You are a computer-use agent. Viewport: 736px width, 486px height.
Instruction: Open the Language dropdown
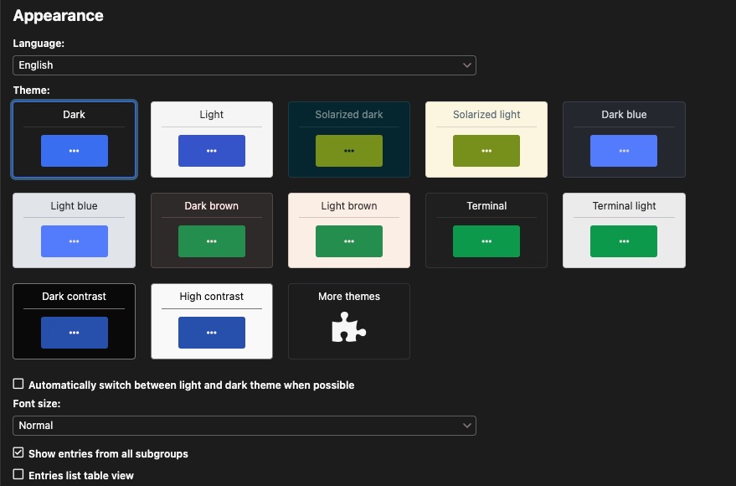(244, 65)
